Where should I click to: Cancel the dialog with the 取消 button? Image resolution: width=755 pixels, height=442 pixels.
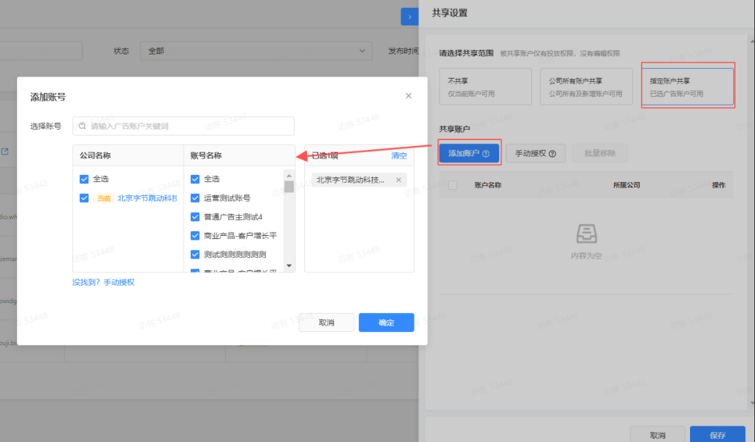pos(326,322)
